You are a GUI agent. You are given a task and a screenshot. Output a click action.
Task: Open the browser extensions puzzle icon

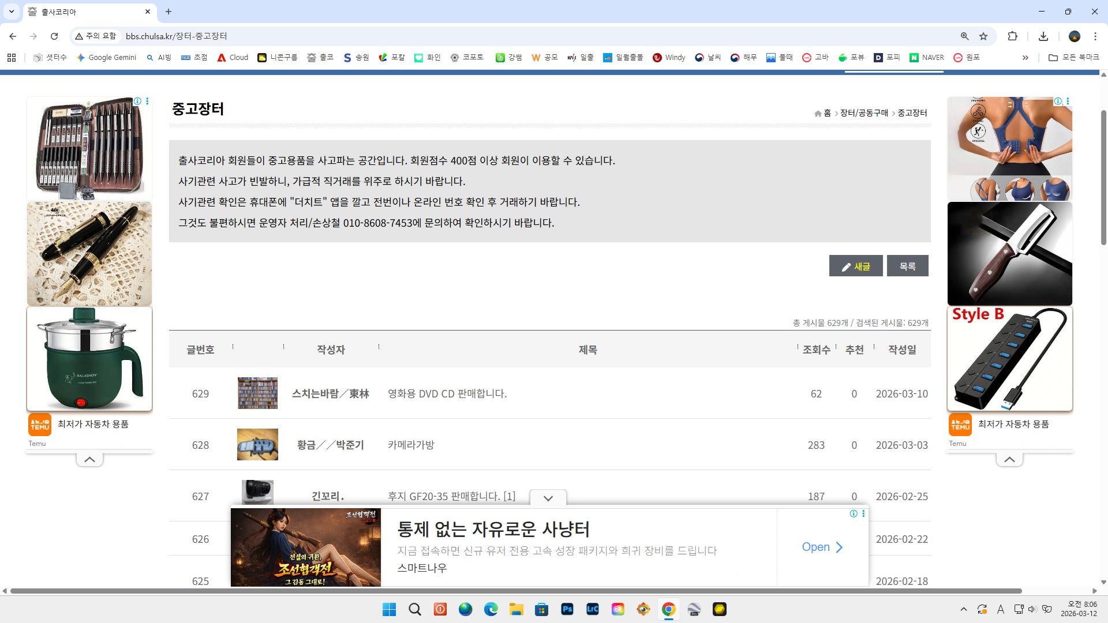[1012, 36]
